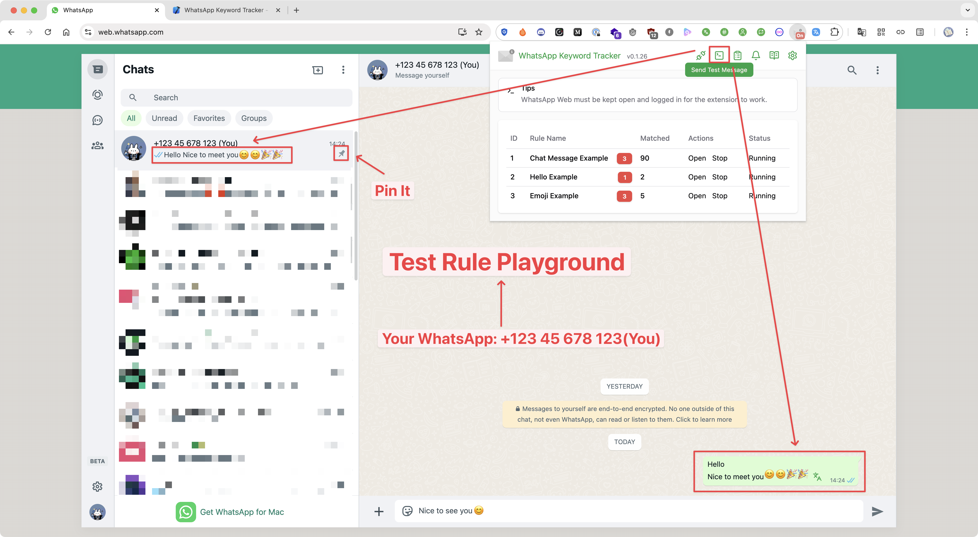Click badge 3 next to Chat Message Example

click(x=624, y=159)
